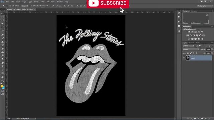This screenshot has width=214, height=120.
Task: Select the Hand tool
Action: tap(2, 77)
